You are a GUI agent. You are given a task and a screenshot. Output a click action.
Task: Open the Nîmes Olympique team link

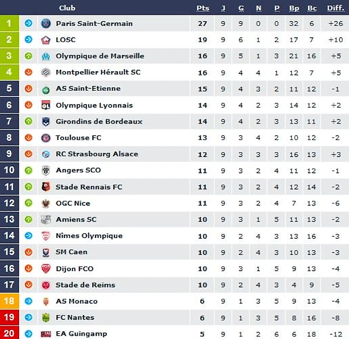(x=89, y=235)
